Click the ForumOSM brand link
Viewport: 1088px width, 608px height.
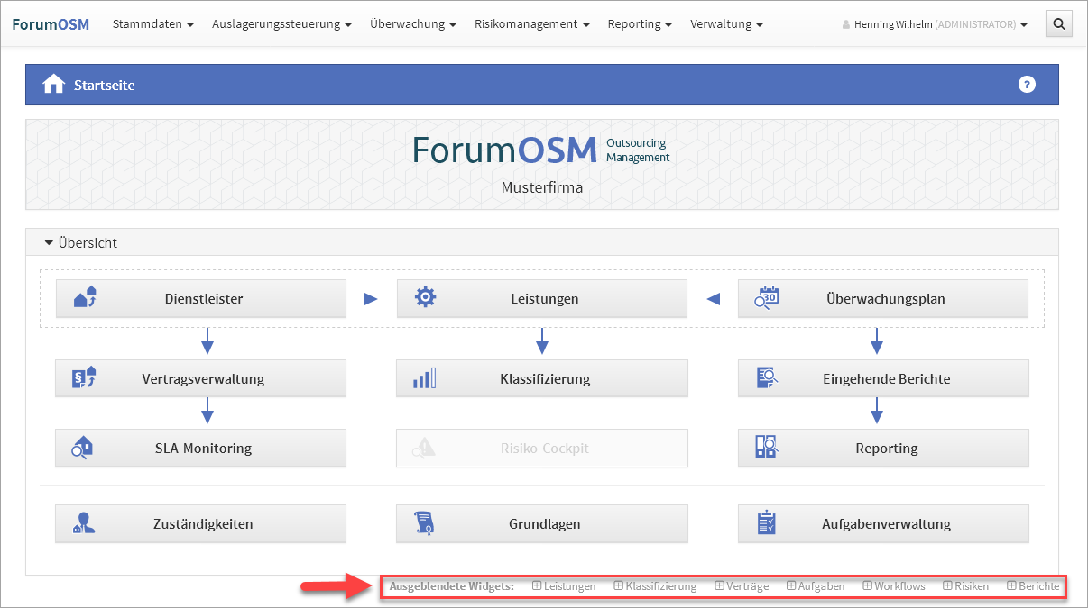pyautogui.click(x=51, y=24)
